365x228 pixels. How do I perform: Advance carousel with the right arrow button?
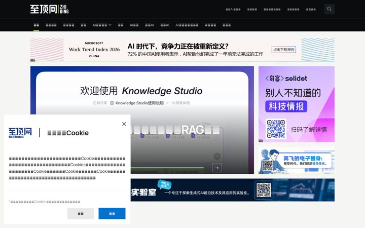pyautogui.click(x=217, y=168)
